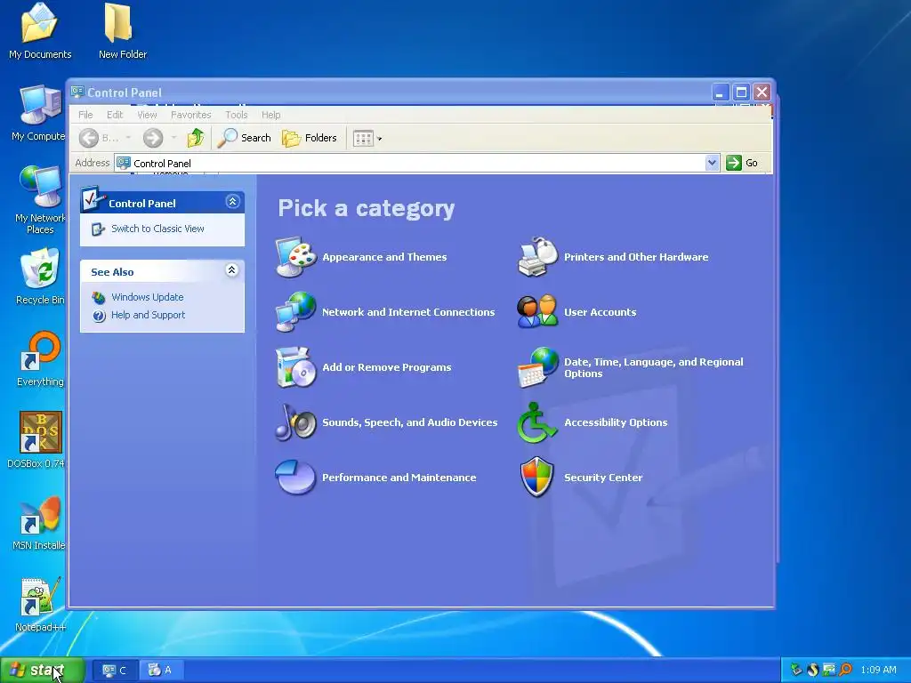This screenshot has width=911, height=683.
Task: Click the User Accounts text link
Action: pyautogui.click(x=601, y=312)
